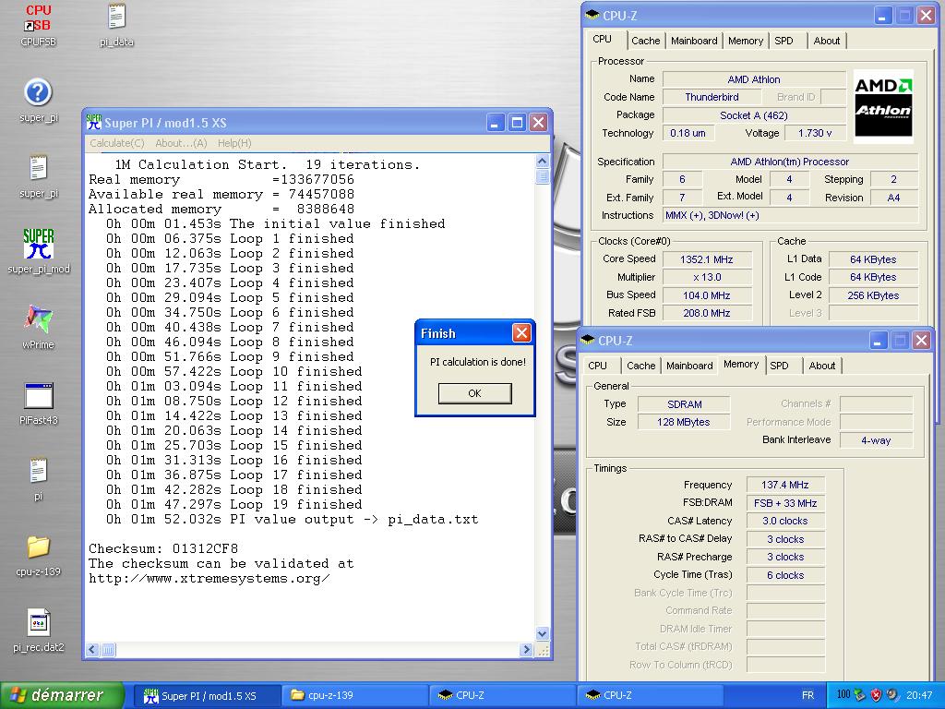Click the Multiplier x 13.0 value

point(706,277)
